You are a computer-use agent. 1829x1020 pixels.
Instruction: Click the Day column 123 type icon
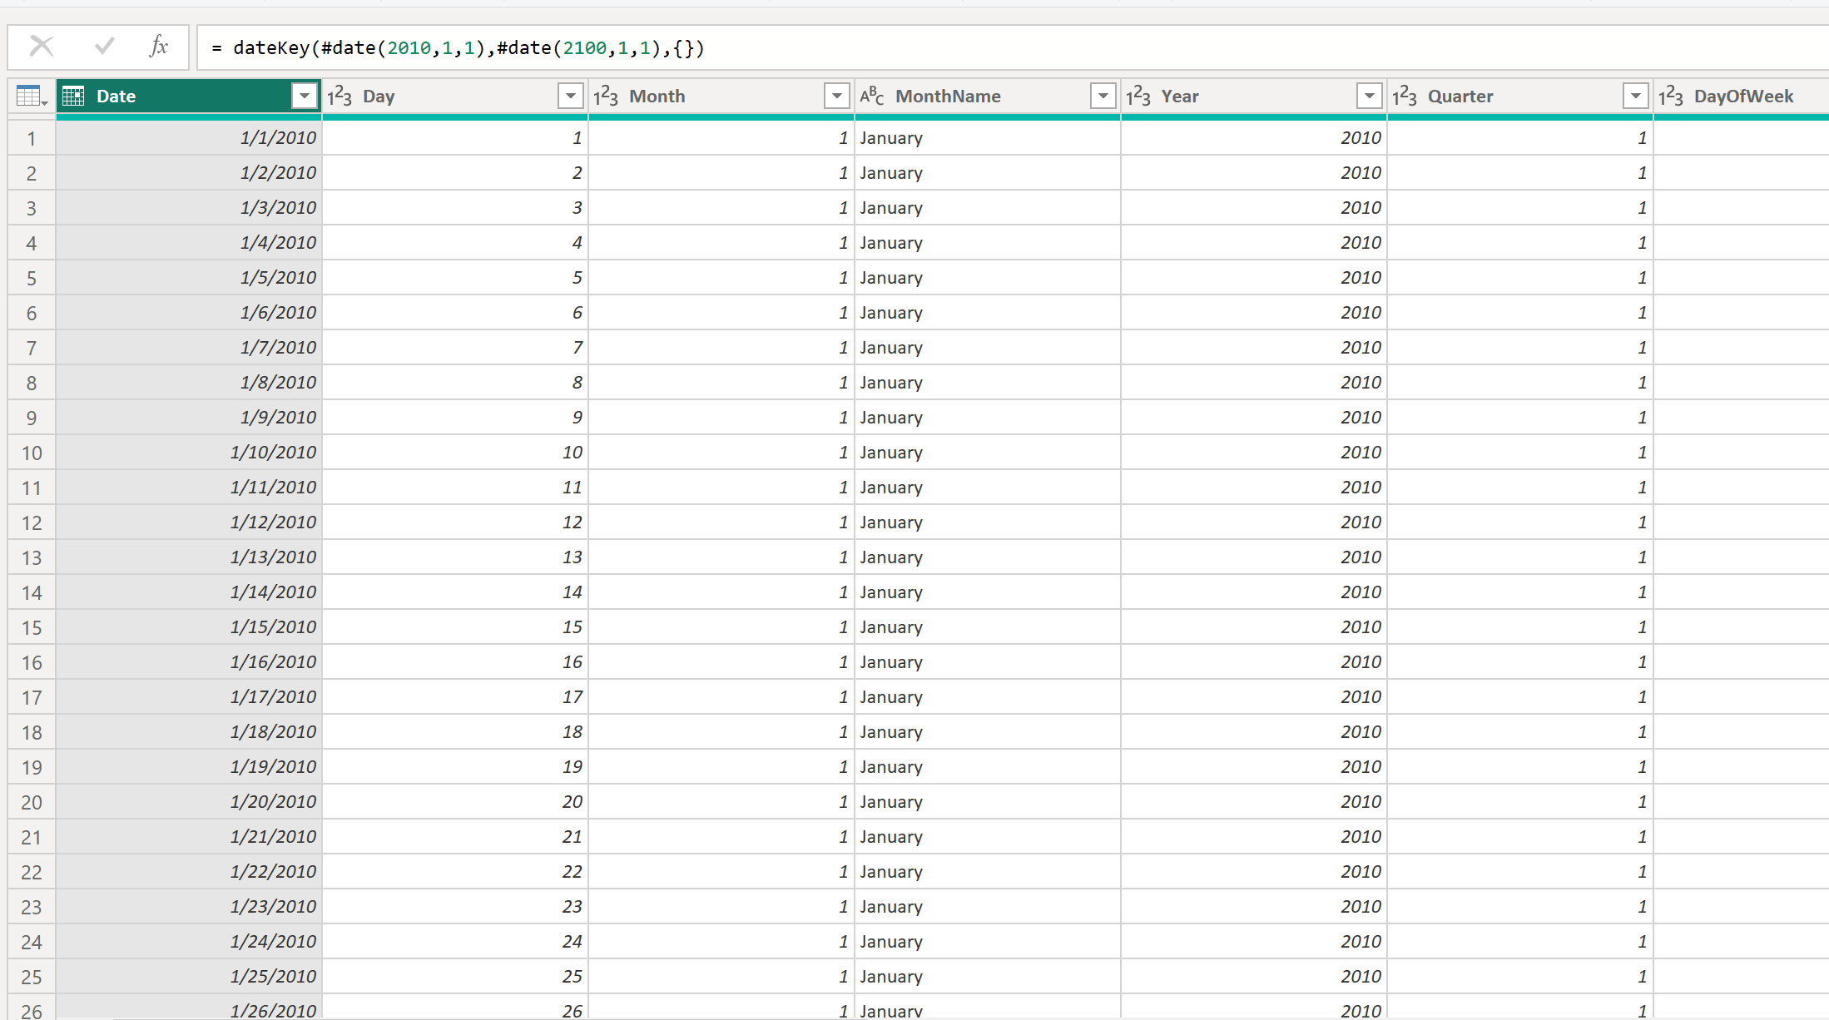coord(340,97)
